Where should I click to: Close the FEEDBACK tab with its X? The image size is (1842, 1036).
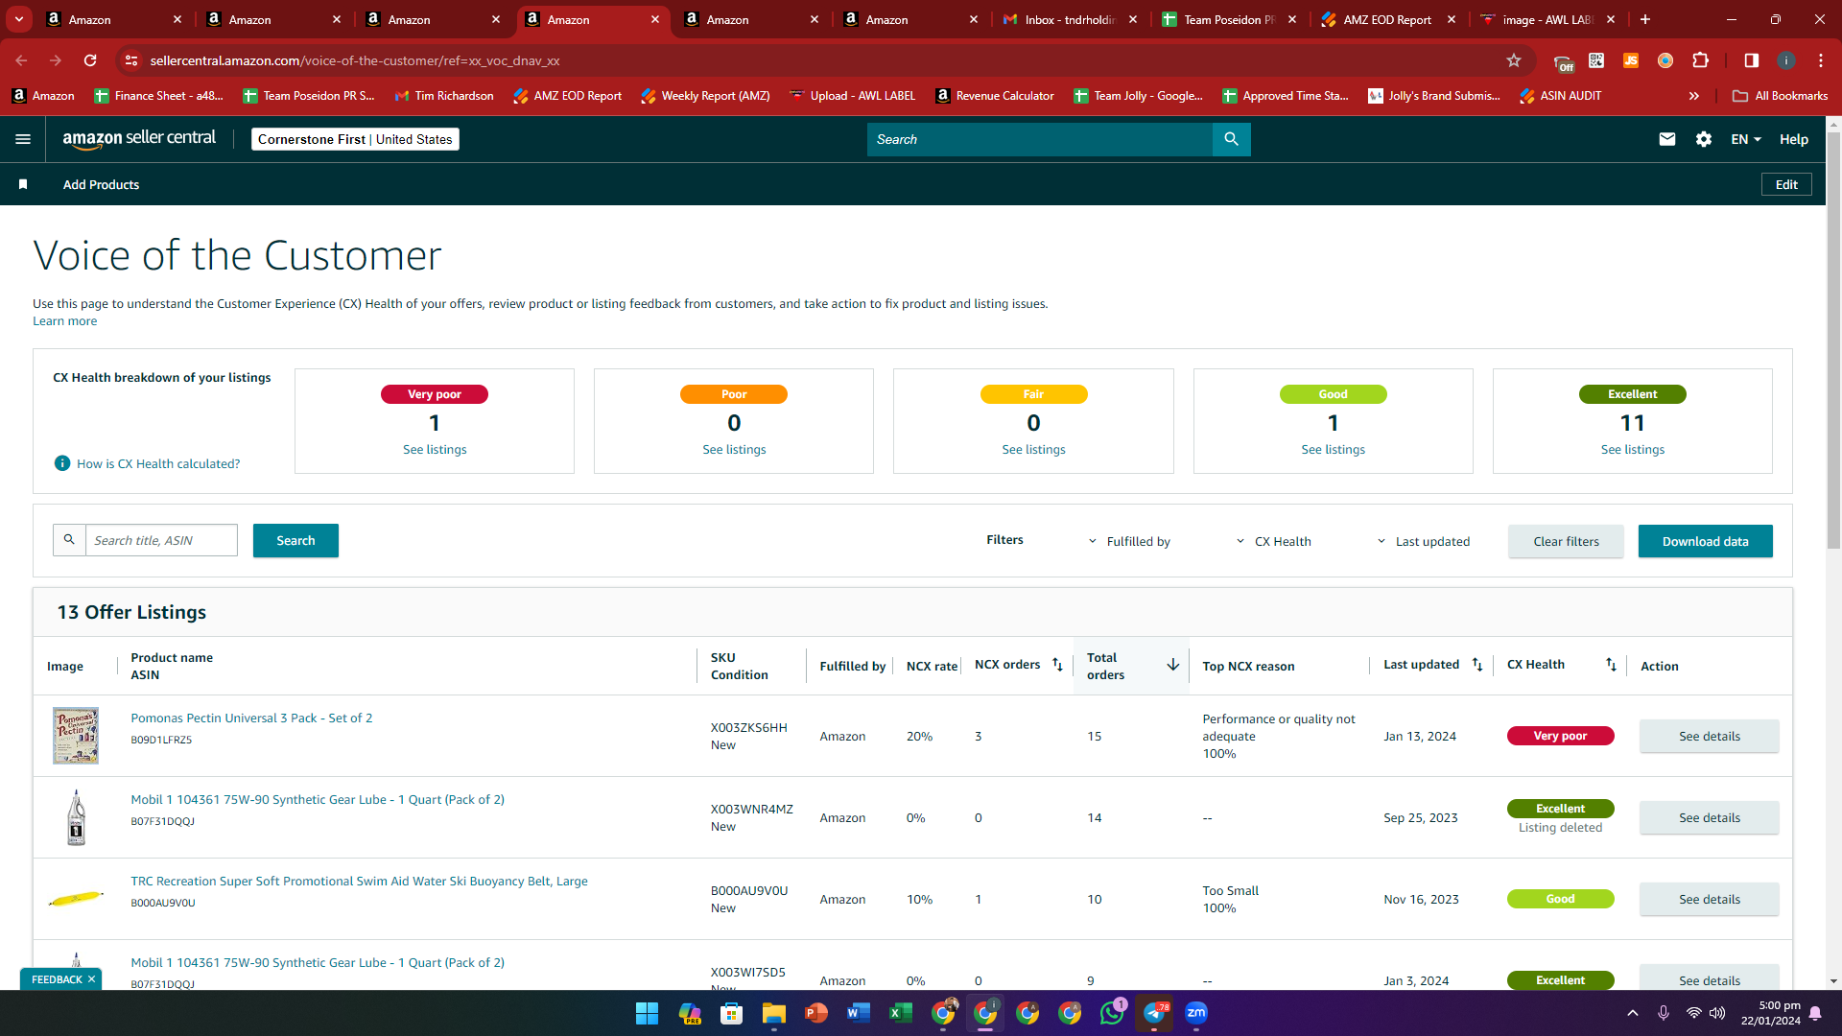point(91,979)
